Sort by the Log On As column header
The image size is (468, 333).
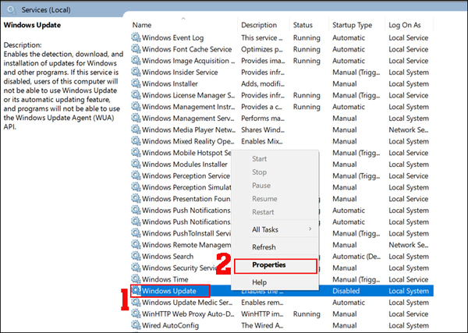(404, 25)
